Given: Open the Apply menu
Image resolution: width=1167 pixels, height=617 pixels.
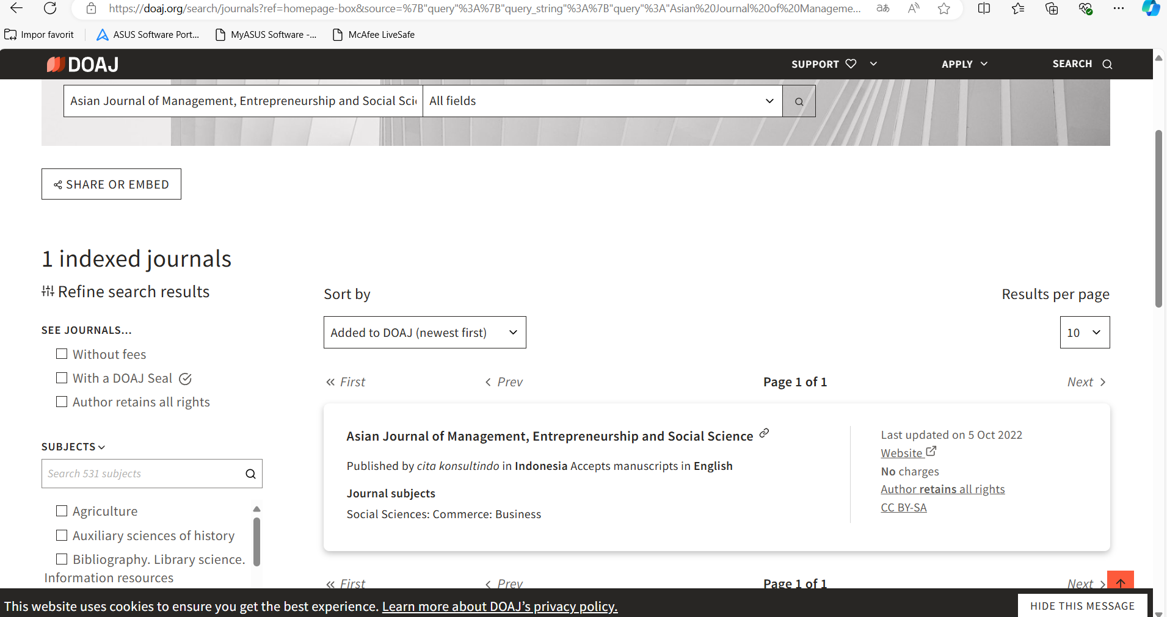Looking at the screenshot, I should [964, 64].
